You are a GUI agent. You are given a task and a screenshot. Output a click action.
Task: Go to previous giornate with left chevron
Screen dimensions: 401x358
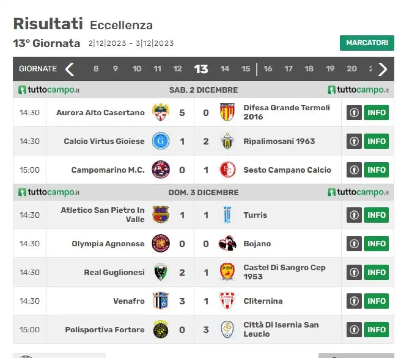[x=70, y=69]
